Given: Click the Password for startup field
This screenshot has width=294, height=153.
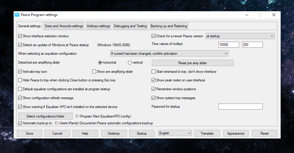Looking at the screenshot, I should point(241,107).
